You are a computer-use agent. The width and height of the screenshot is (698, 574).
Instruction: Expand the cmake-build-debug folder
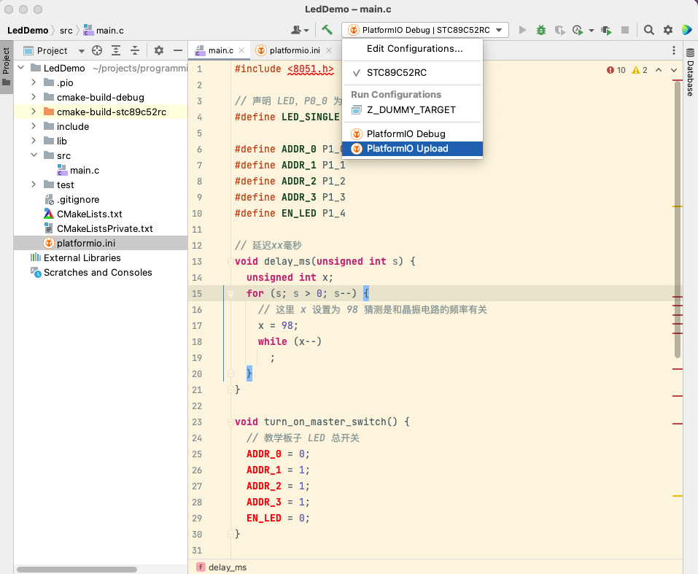coord(34,97)
